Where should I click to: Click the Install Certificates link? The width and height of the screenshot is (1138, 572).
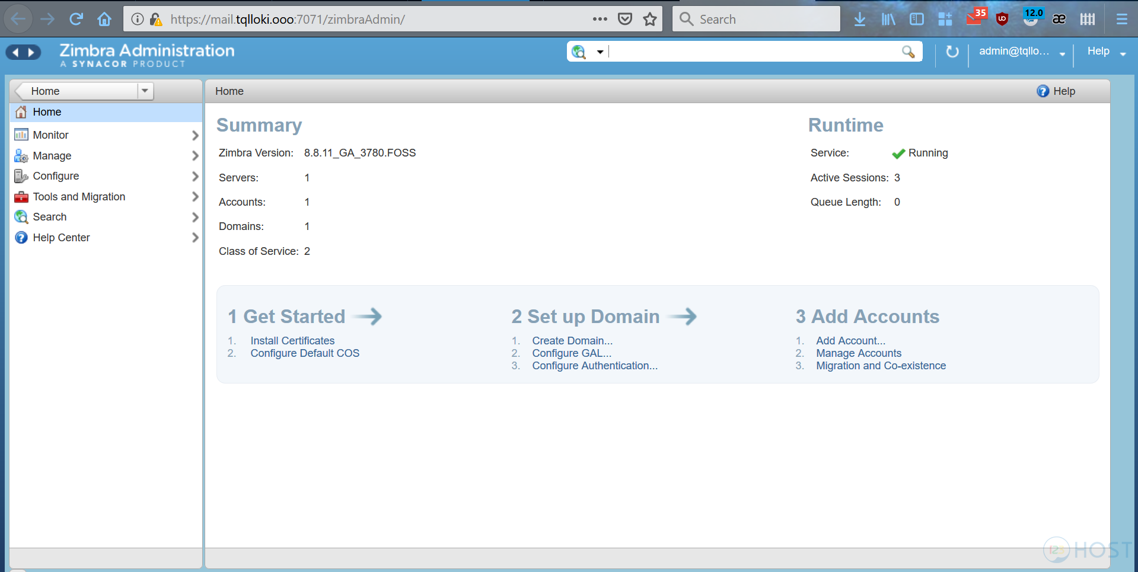[292, 340]
